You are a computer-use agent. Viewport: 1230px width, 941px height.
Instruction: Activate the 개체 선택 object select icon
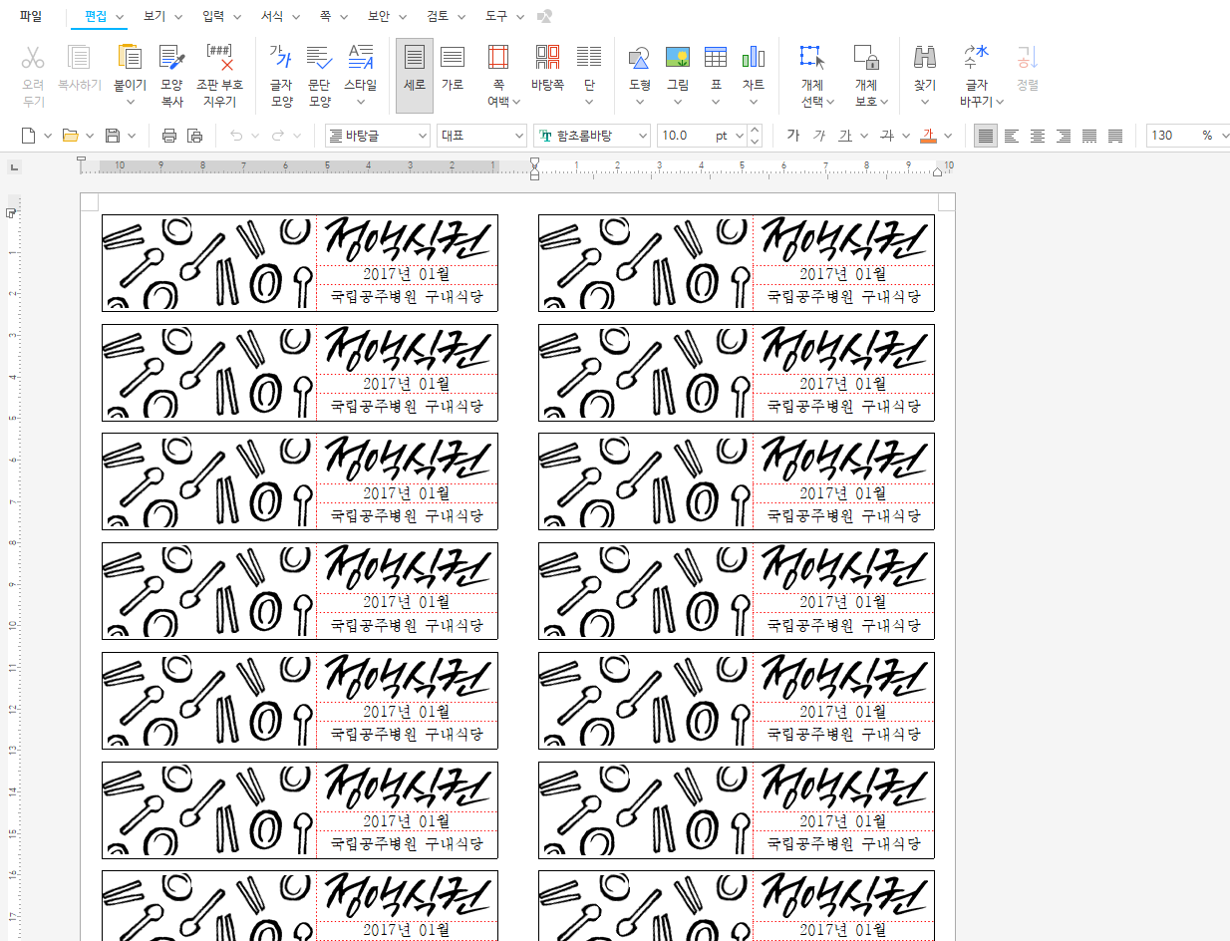pos(812,58)
